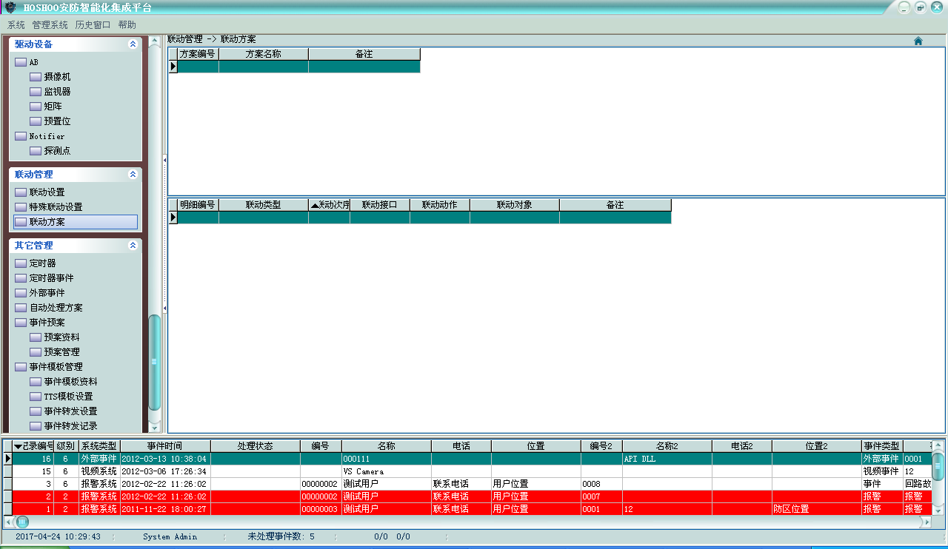
Task: Open the 帮助 menu
Action: pos(127,25)
